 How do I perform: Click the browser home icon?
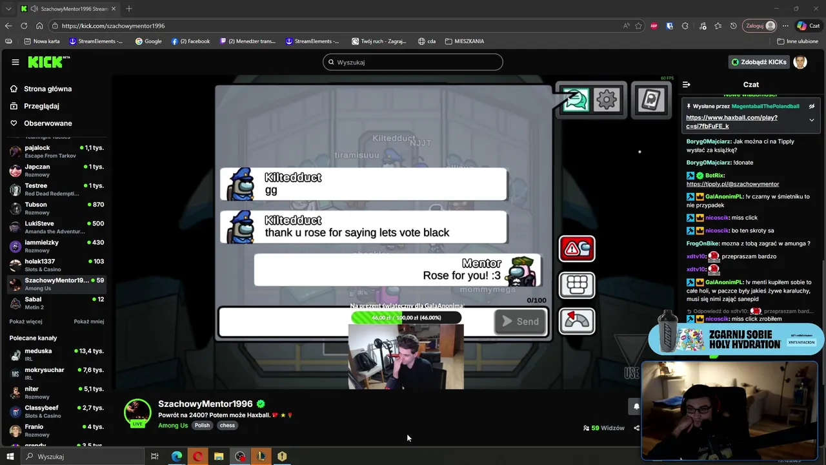[x=39, y=26]
